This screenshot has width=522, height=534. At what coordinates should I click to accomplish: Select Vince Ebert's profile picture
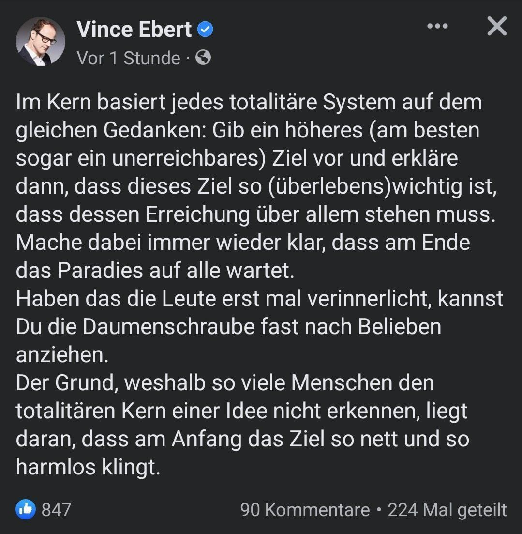[x=42, y=41]
